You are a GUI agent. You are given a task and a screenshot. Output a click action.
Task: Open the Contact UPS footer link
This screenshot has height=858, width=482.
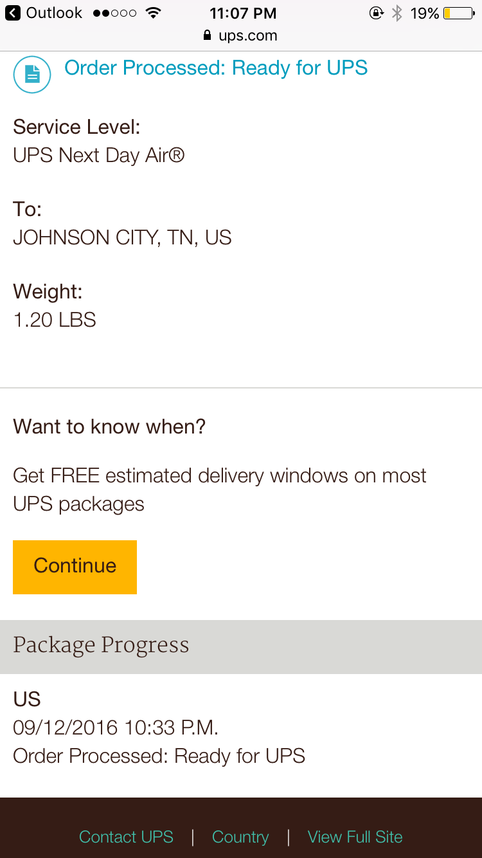[x=126, y=837]
